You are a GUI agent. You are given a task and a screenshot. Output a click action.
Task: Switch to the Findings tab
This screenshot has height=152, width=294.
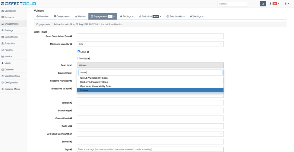(x=127, y=17)
